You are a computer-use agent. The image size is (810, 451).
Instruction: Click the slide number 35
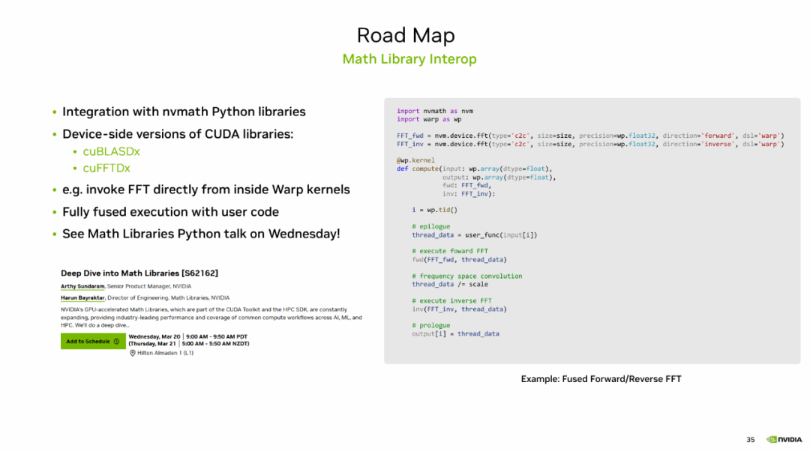751,440
